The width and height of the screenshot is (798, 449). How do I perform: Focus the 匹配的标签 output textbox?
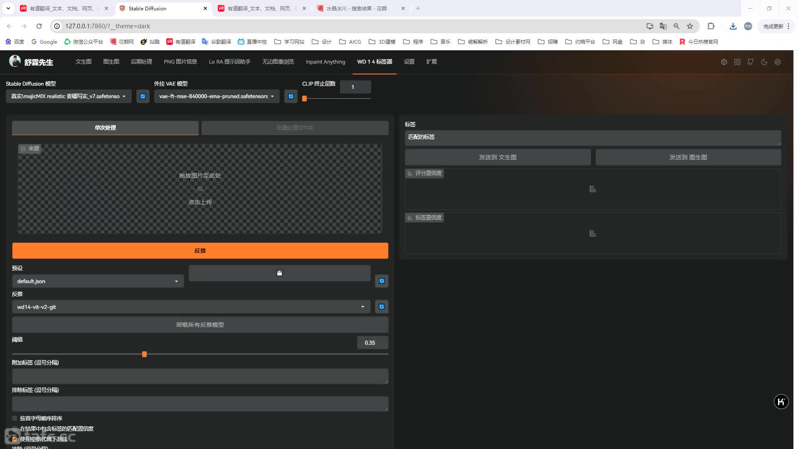pyautogui.click(x=593, y=138)
